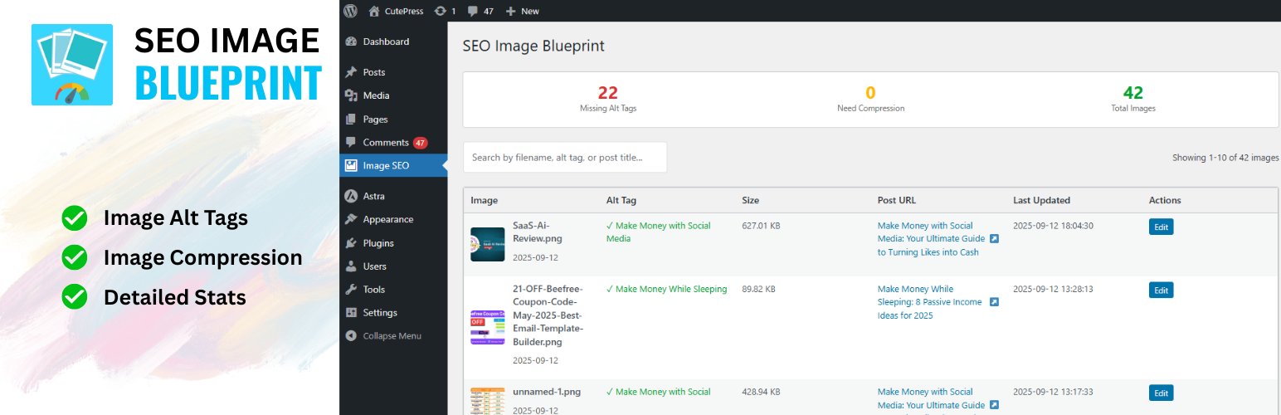The width and height of the screenshot is (1281, 415).
Task: Open Settings in the sidebar
Action: (x=380, y=313)
